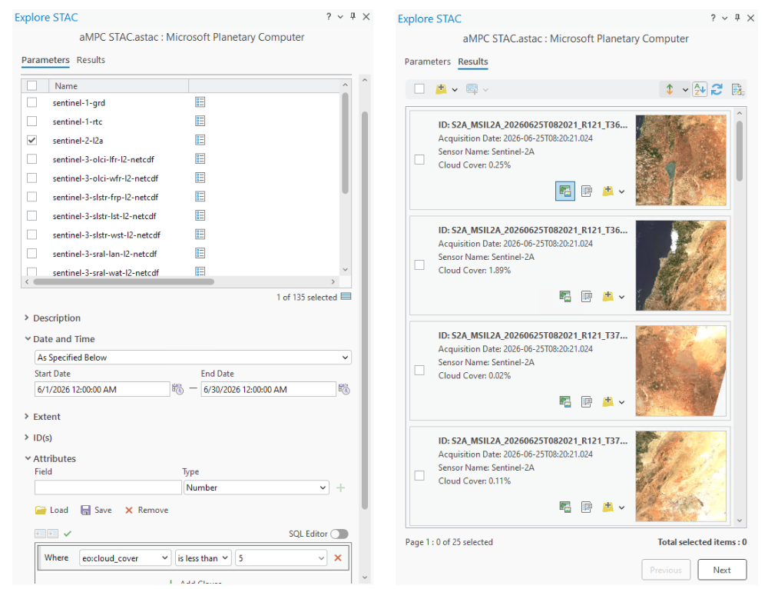
Task: Click the Name column header
Action: tap(118, 86)
